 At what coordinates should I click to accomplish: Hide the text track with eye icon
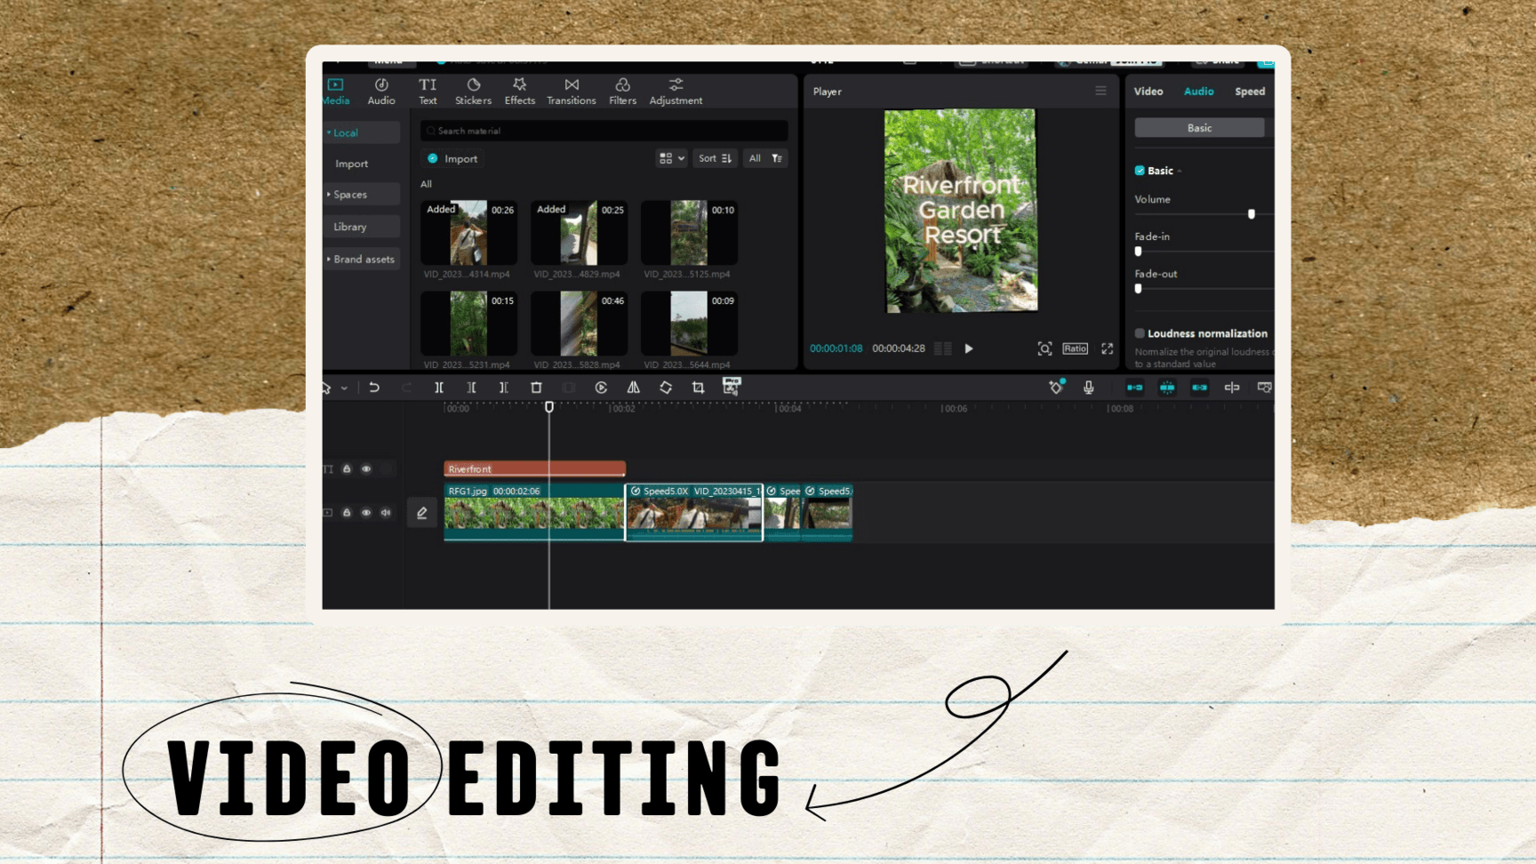point(366,468)
